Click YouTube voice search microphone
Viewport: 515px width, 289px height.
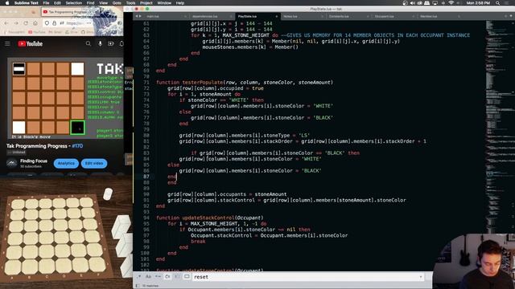point(100,43)
